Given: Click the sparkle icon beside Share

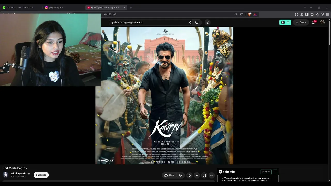Looking at the screenshot, I should (197, 175).
